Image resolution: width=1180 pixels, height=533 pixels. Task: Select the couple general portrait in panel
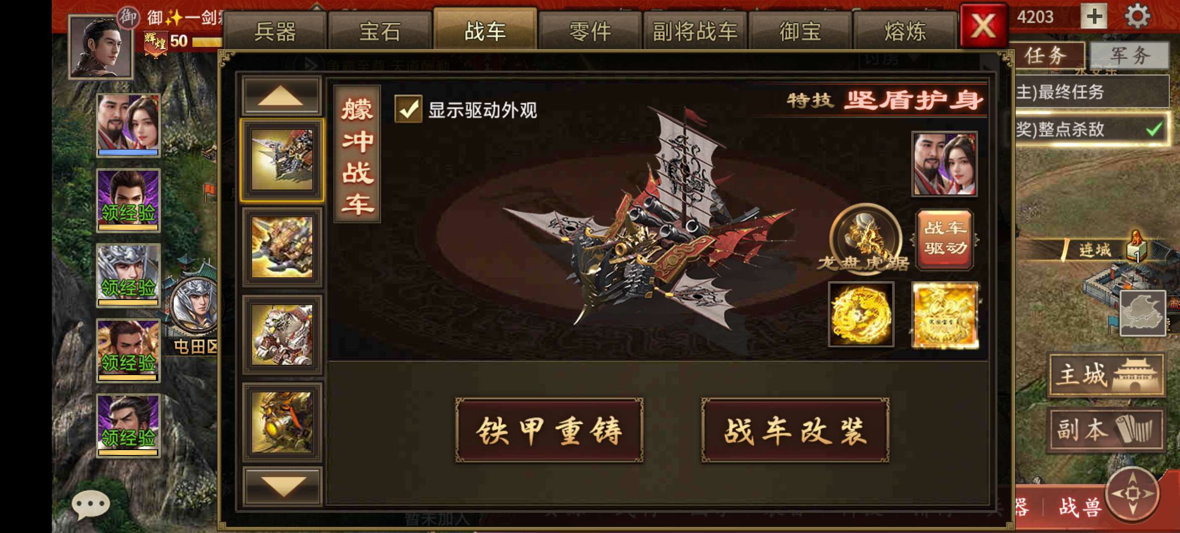tap(944, 164)
